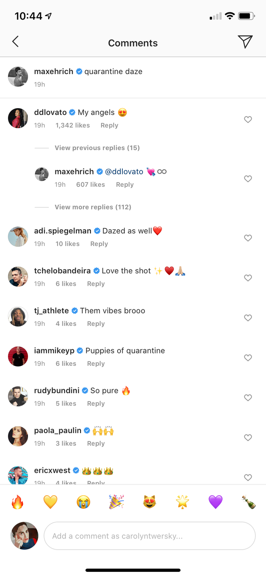Tap the fire emoji quick reaction
The image size is (266, 577).
pyautogui.click(x=18, y=502)
